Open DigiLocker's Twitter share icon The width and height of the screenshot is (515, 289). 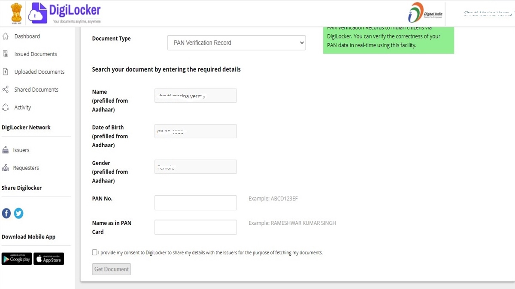[18, 213]
